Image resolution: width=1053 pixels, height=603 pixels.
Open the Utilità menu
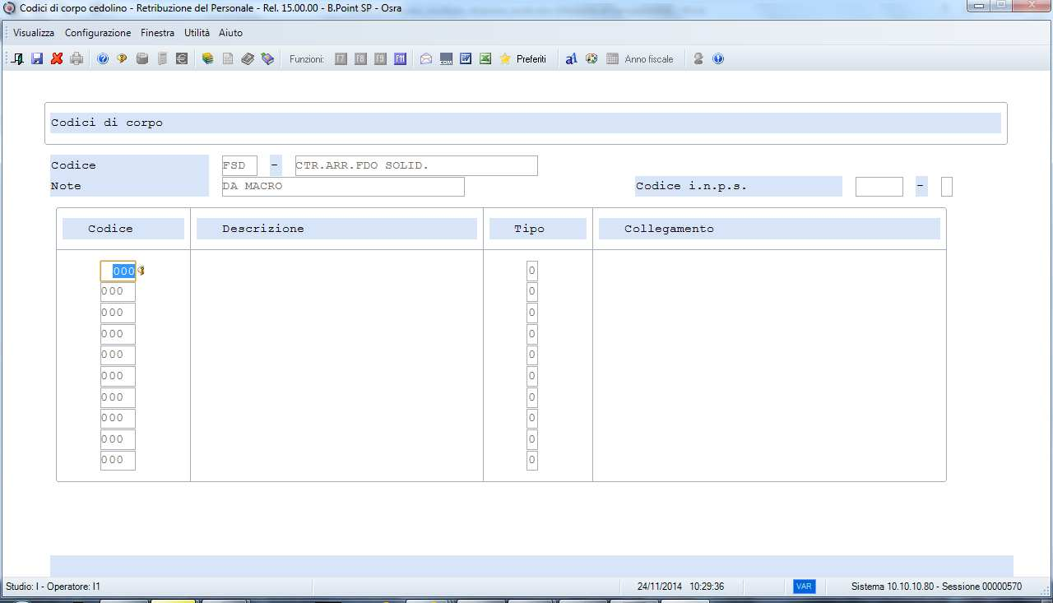197,33
